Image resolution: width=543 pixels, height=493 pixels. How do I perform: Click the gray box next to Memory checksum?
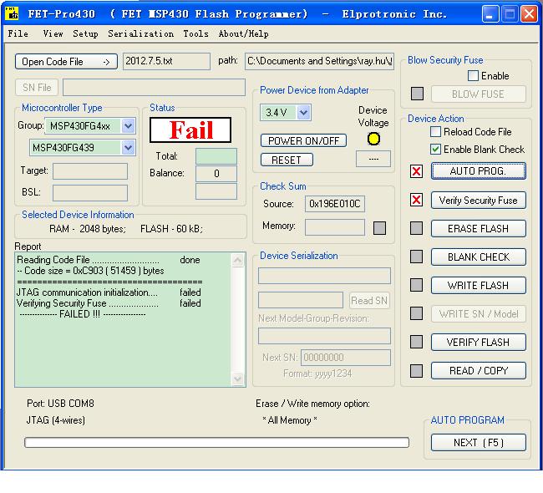pos(379,228)
